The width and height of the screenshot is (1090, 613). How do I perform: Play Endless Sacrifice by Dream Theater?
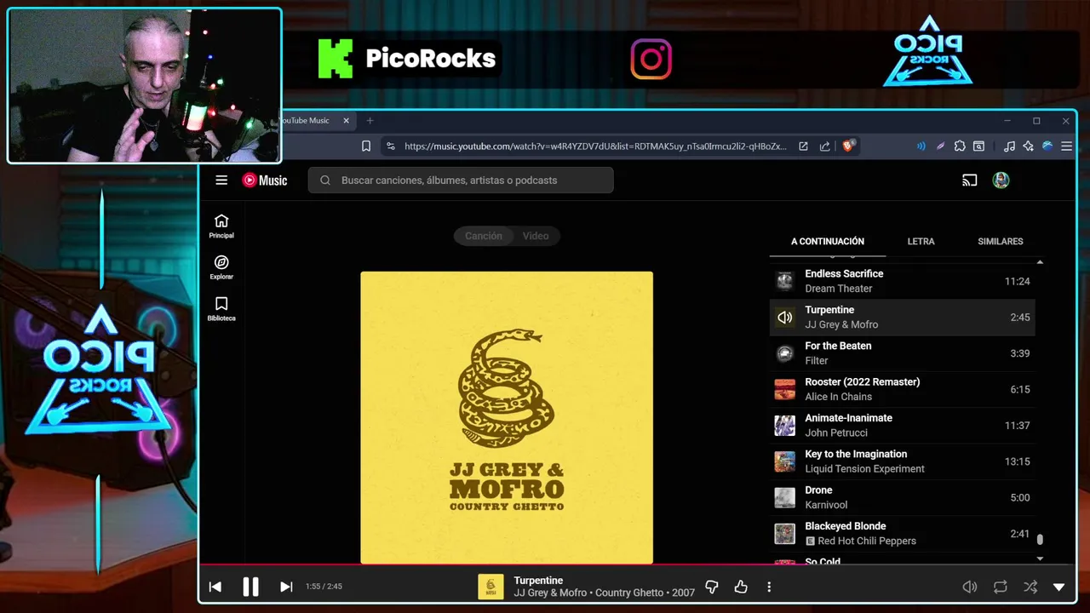(902, 281)
